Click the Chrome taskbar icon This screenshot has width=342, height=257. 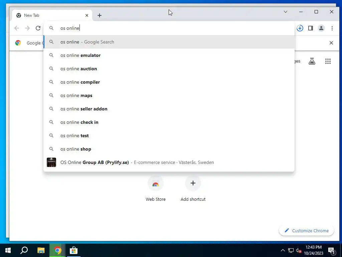[x=57, y=250]
